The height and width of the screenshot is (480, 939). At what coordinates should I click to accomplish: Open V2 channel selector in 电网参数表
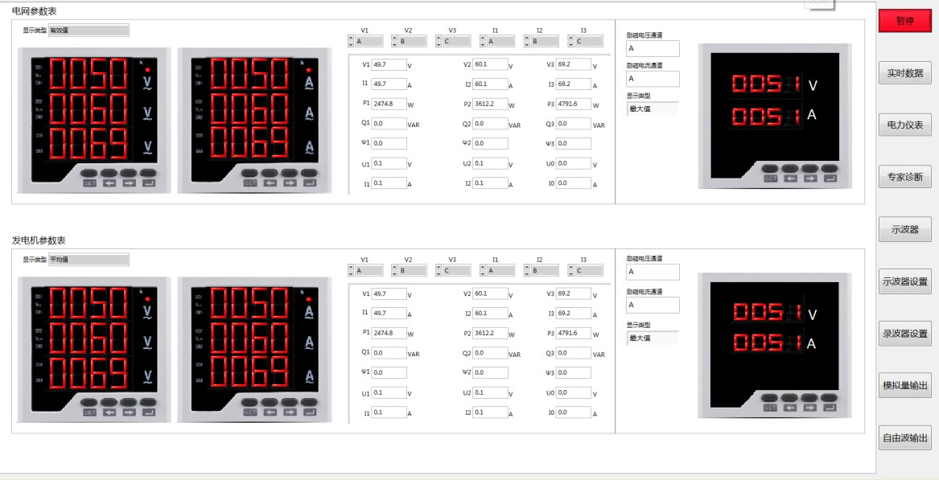coord(413,41)
